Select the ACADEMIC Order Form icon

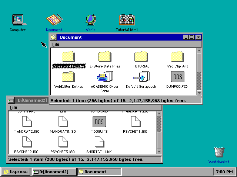pyautogui.click(x=105, y=77)
